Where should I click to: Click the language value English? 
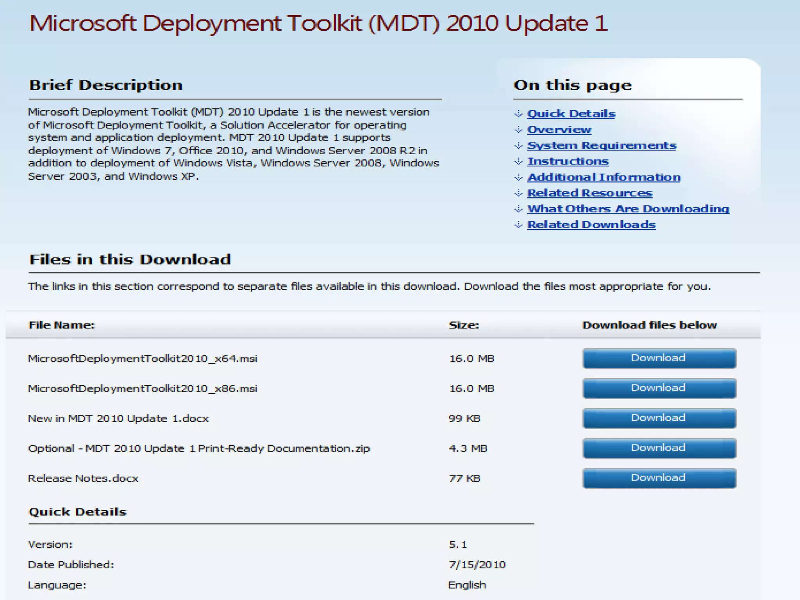tap(467, 585)
